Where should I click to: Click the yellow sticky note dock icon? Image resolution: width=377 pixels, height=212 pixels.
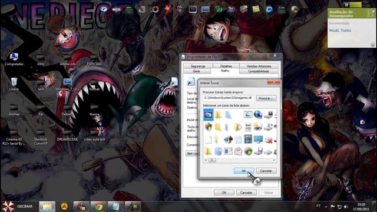(x=256, y=9)
